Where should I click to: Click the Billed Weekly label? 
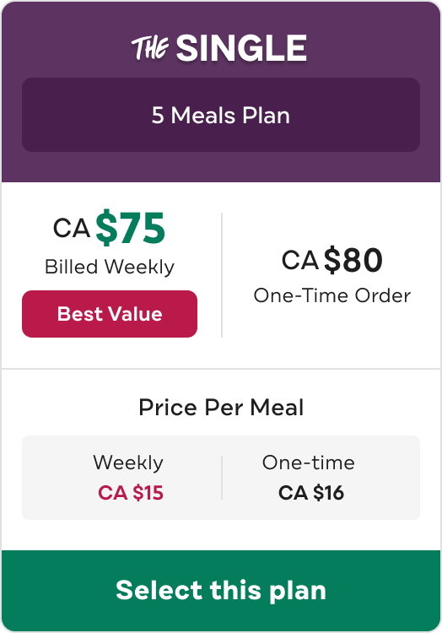tap(110, 267)
